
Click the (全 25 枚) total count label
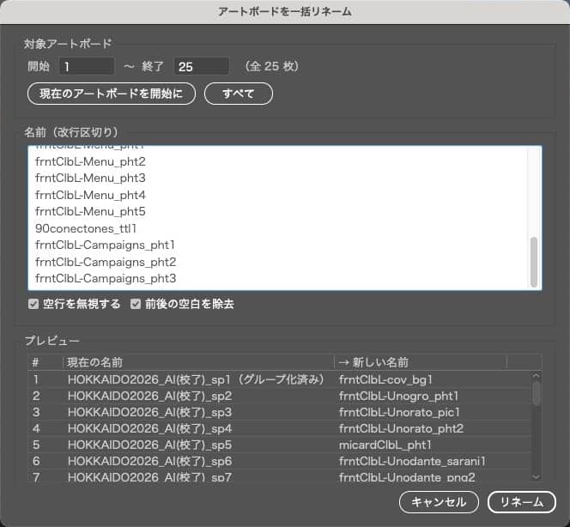coord(272,66)
